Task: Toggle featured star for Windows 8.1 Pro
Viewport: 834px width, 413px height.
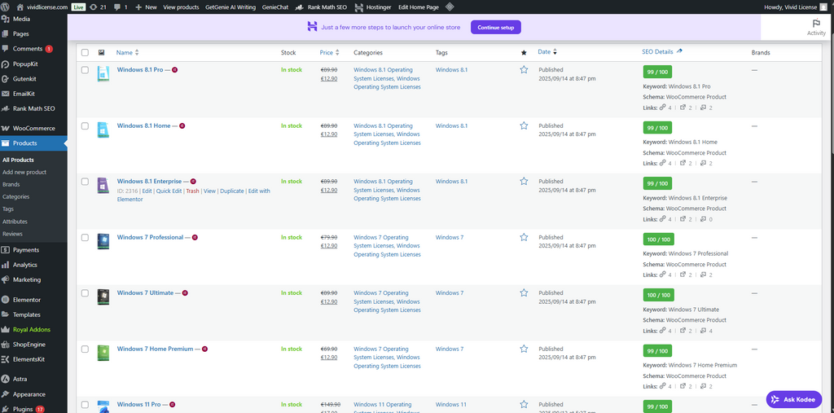Action: coord(524,70)
